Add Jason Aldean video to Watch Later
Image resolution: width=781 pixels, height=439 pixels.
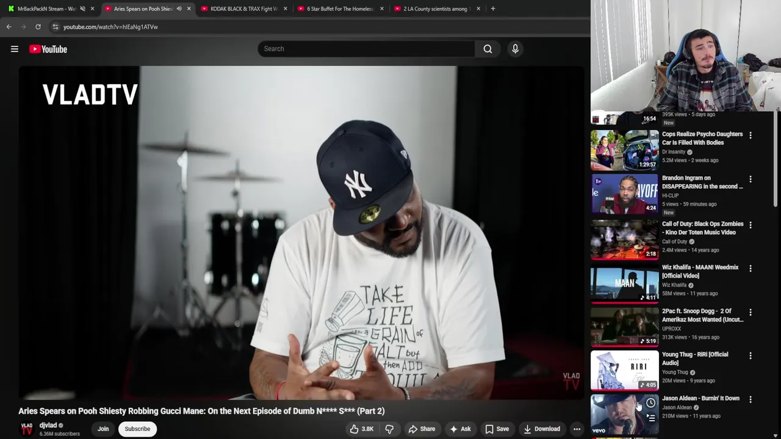click(x=651, y=403)
